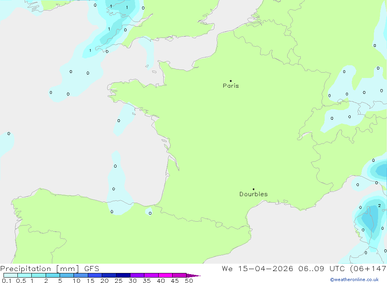Click the 5–10 mm legend swatch
387x283 pixels.
pyautogui.click(x=67, y=275)
